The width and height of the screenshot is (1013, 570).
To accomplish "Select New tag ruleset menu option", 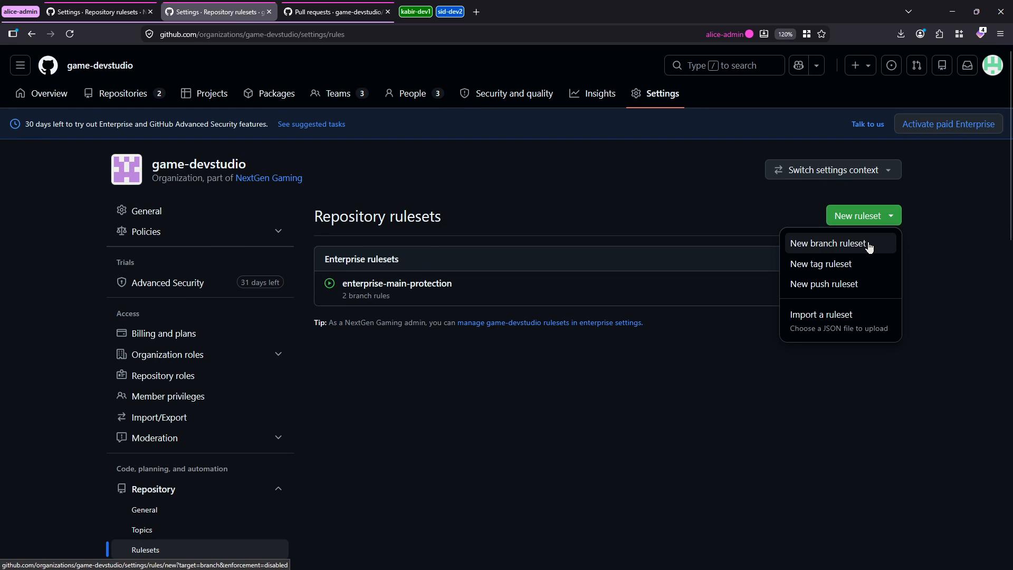I will click(840, 264).
